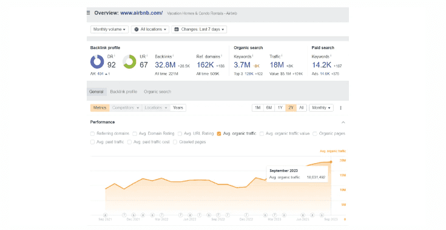Click the All time 221M text
Screen dimensions: 446x230
(x=166, y=74)
